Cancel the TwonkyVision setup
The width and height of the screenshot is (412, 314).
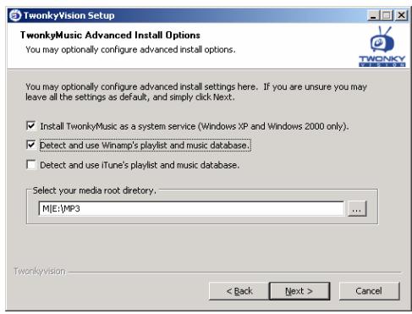point(369,291)
